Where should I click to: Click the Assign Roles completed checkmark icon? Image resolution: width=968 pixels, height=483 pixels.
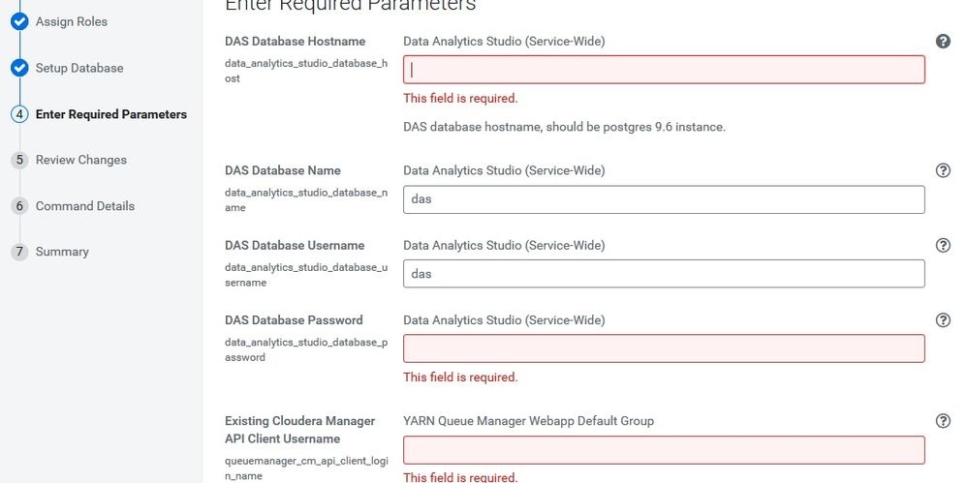pyautogui.click(x=19, y=21)
